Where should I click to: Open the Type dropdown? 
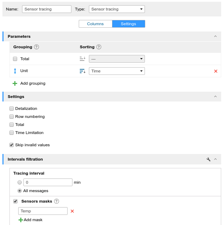(117, 9)
